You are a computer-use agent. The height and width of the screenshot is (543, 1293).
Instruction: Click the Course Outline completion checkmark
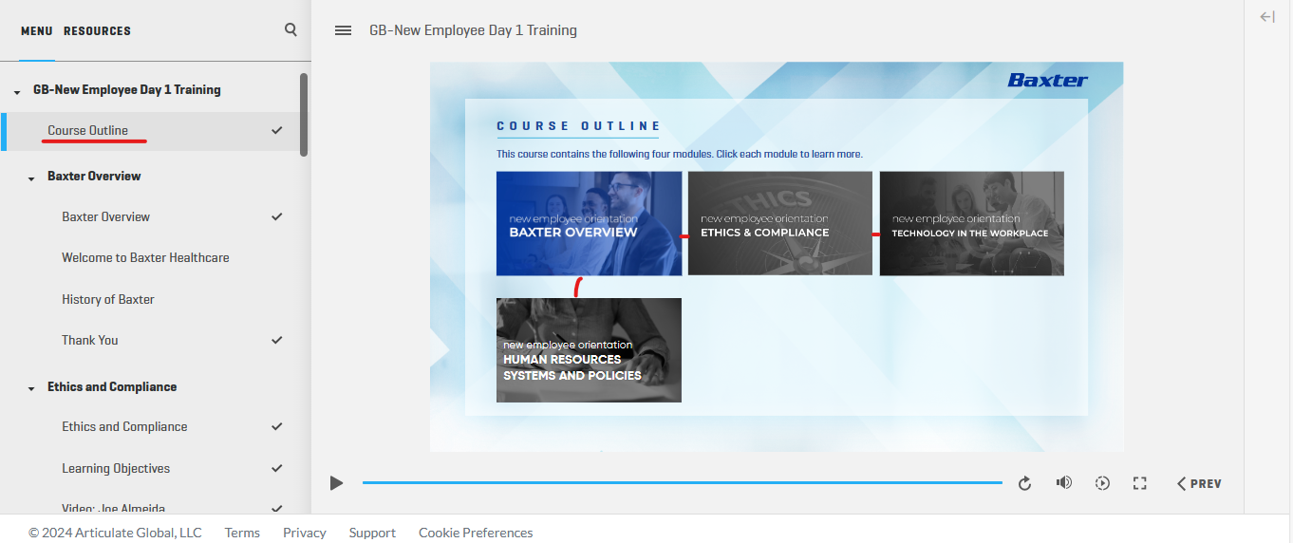276,130
